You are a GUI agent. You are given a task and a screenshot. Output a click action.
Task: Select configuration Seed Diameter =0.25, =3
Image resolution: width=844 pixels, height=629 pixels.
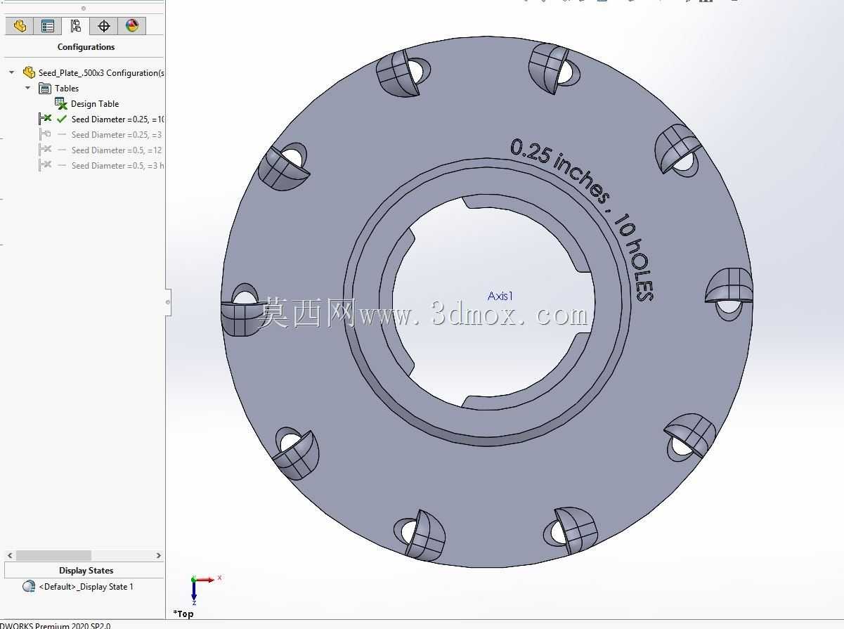pyautogui.click(x=117, y=134)
